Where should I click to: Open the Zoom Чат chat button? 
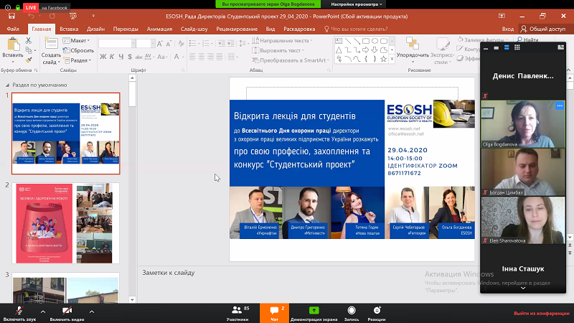coord(275,314)
